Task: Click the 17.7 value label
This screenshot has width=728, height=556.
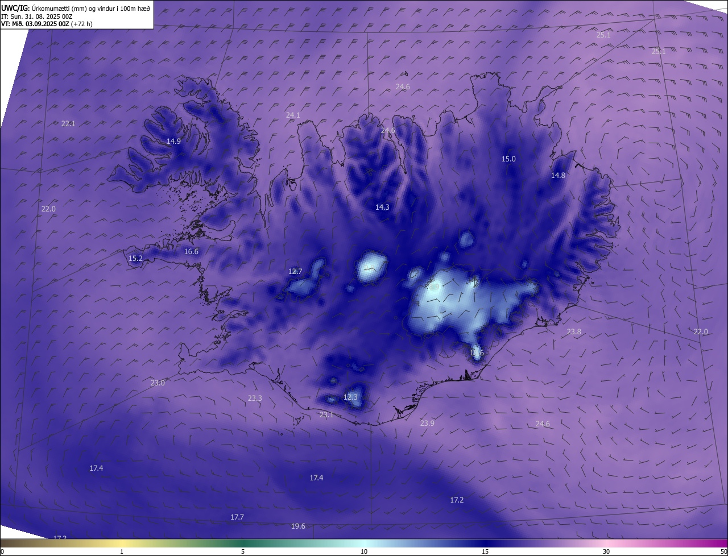Action: coord(237,517)
